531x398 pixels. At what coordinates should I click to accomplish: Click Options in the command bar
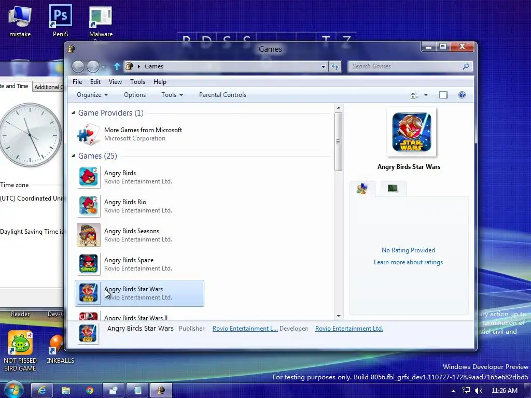(x=135, y=95)
